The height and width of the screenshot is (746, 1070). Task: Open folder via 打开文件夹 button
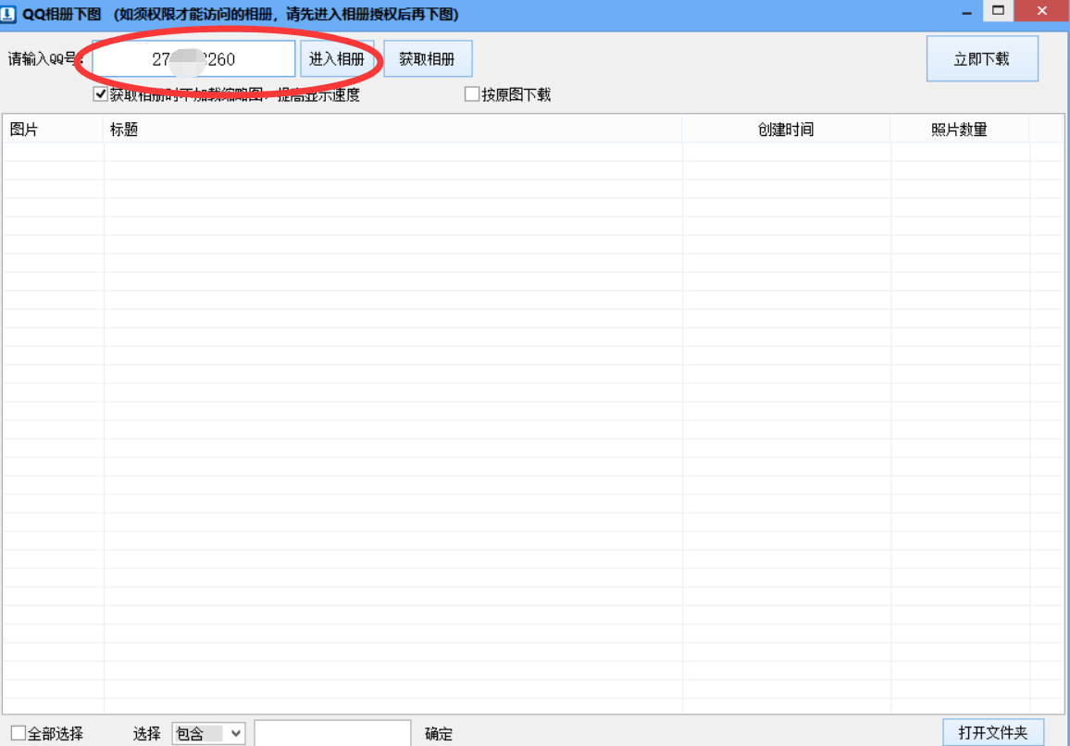pos(993,732)
